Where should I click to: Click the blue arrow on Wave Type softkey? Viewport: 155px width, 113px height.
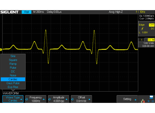[21, 99]
